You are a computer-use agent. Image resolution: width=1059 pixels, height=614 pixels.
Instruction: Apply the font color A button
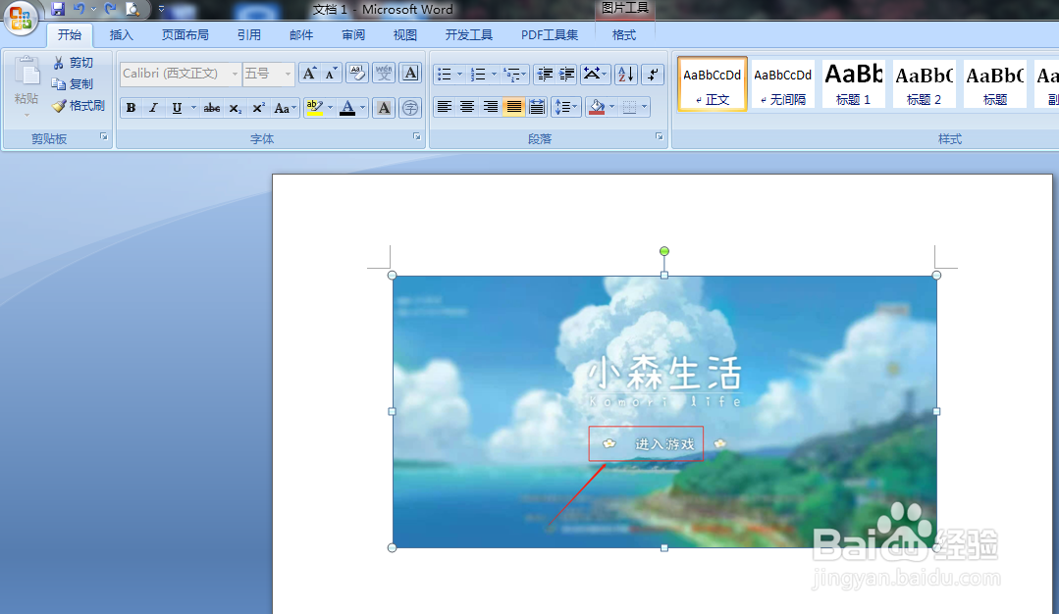(347, 108)
